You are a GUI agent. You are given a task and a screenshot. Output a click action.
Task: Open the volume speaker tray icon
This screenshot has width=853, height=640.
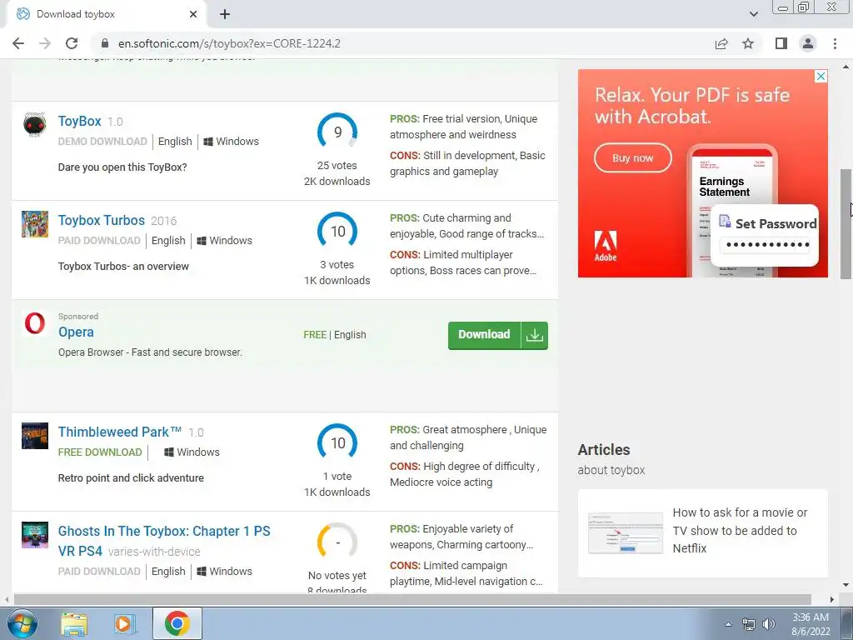769,624
